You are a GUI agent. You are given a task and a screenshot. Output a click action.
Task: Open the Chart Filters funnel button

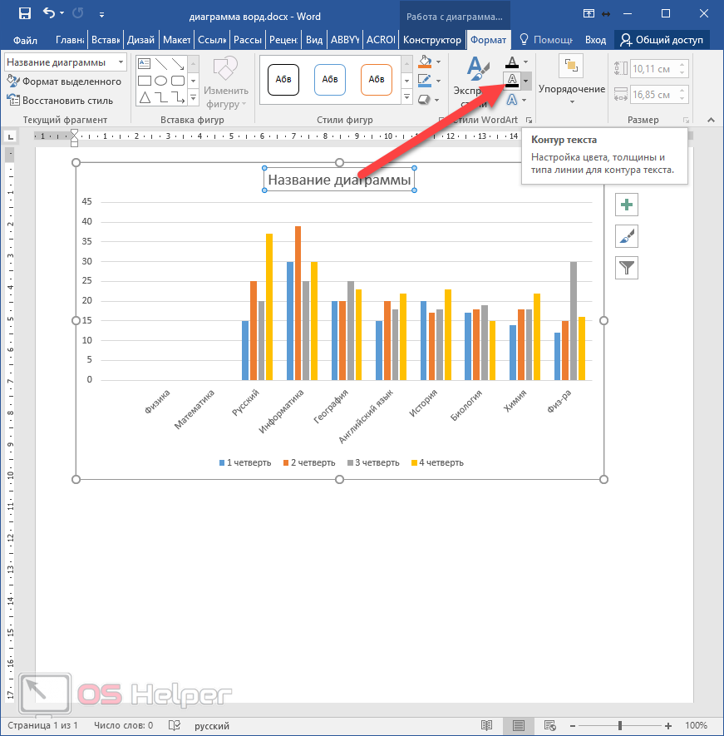626,267
